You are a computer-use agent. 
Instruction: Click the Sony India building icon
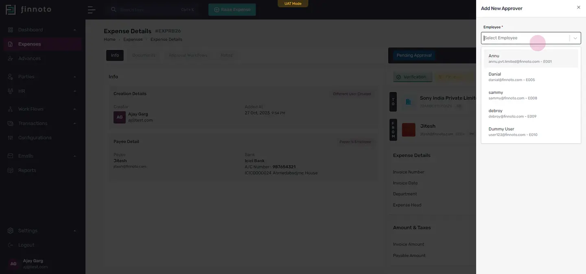point(408,102)
